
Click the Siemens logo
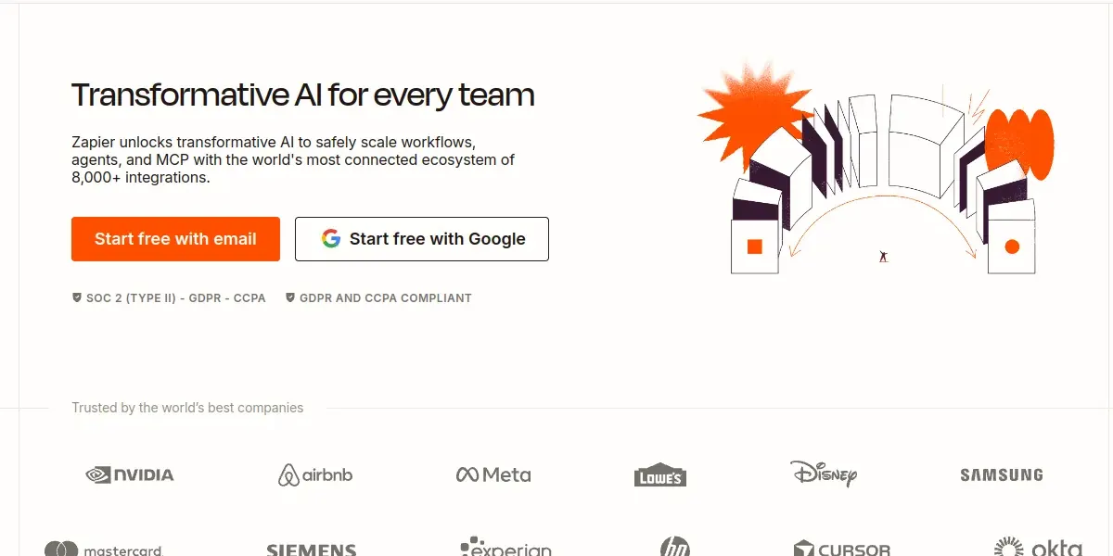coord(312,550)
